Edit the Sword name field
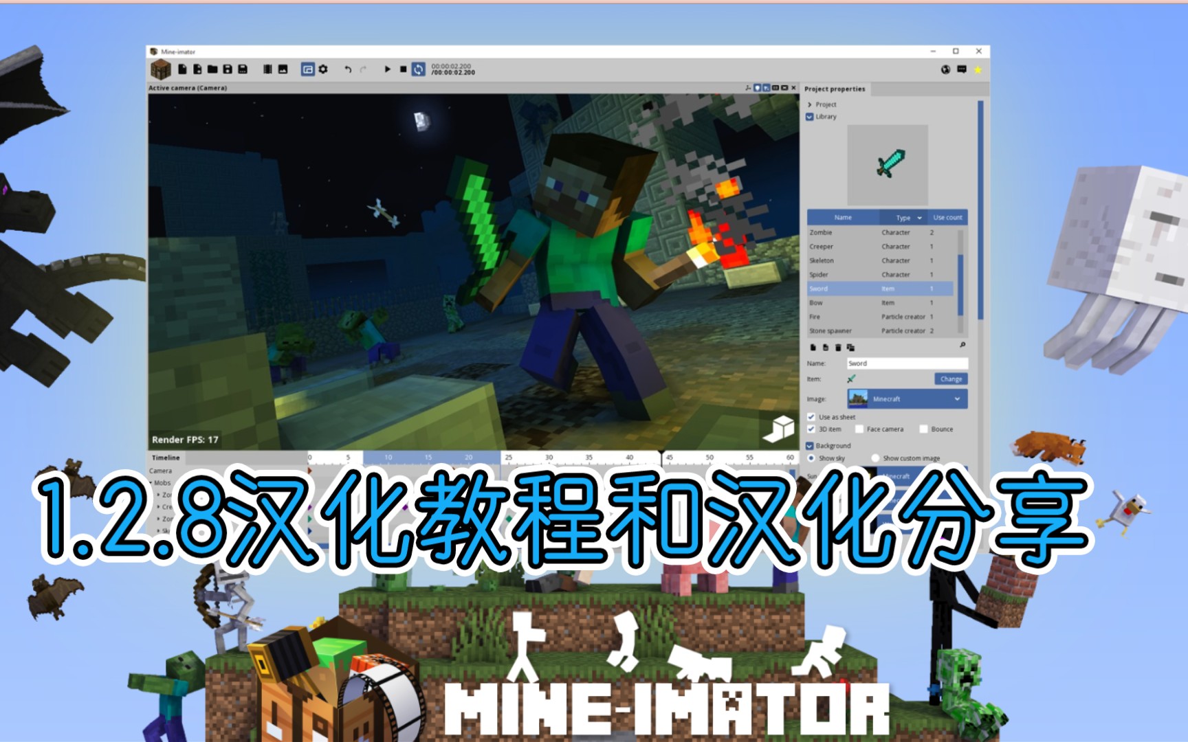Screen dimensions: 1188x742 tap(907, 363)
